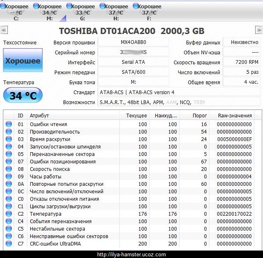Image resolution: width=263 pixels, height=258 pixels.
Task: Click power on hours 4 час.
Action: [x=241, y=82]
